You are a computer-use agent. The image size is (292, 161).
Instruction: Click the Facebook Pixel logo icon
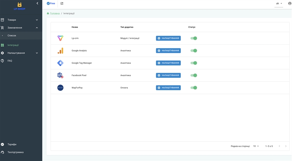[x=60, y=75]
